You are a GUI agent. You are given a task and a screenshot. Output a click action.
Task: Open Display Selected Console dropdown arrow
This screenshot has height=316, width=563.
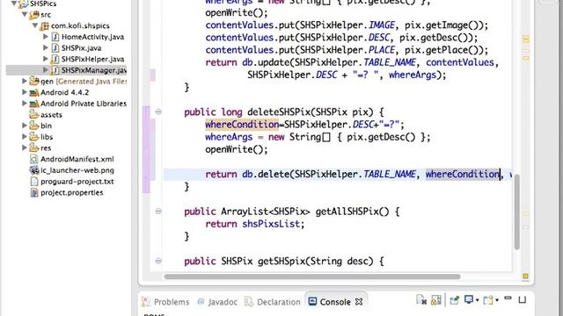(477, 300)
